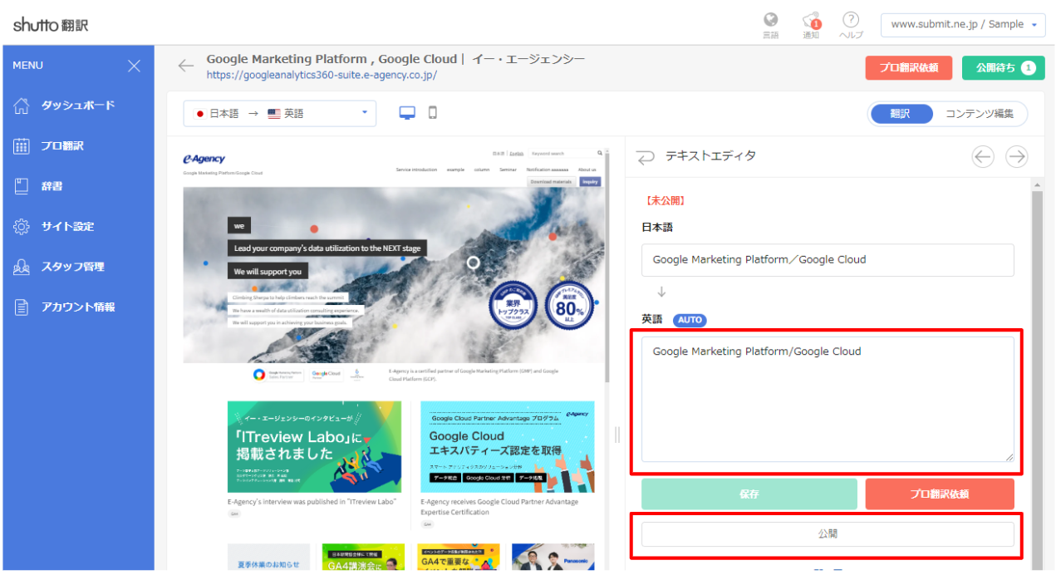Click the 日本語 source text field
This screenshot has width=1056, height=575.
(828, 260)
